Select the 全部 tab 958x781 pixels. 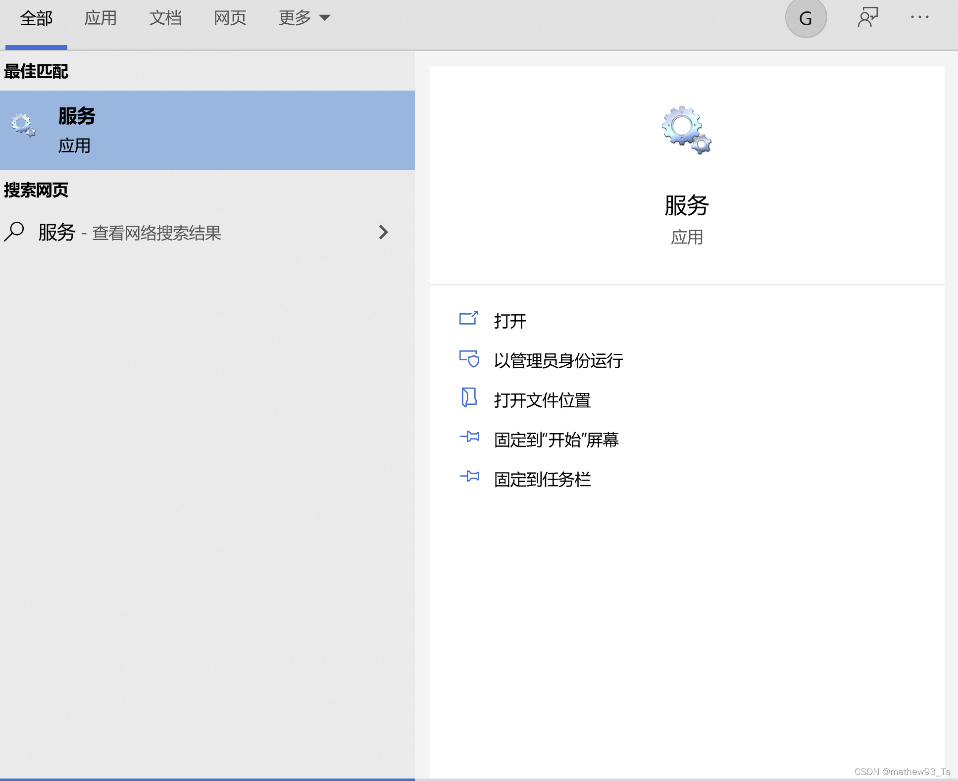pos(36,18)
